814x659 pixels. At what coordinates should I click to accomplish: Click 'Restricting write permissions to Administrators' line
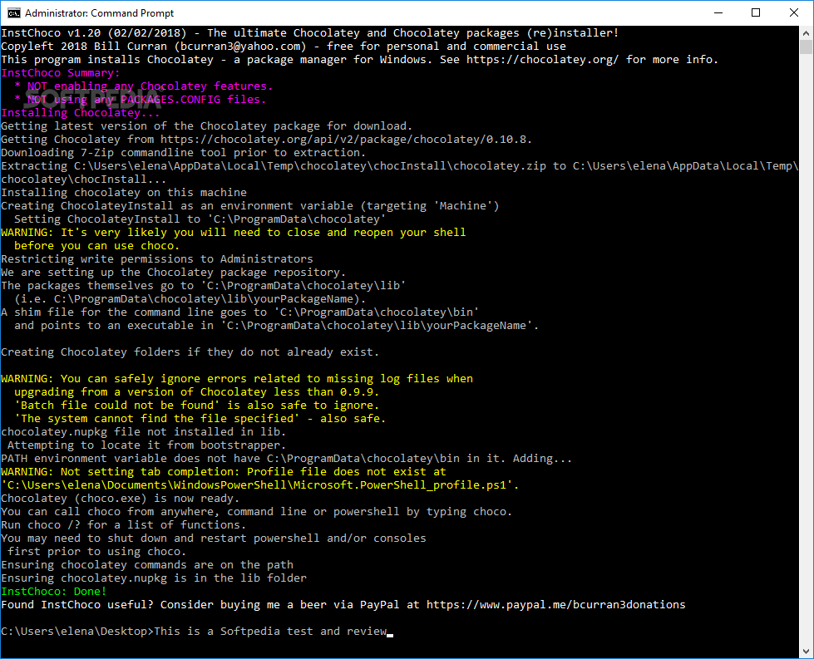(x=157, y=259)
